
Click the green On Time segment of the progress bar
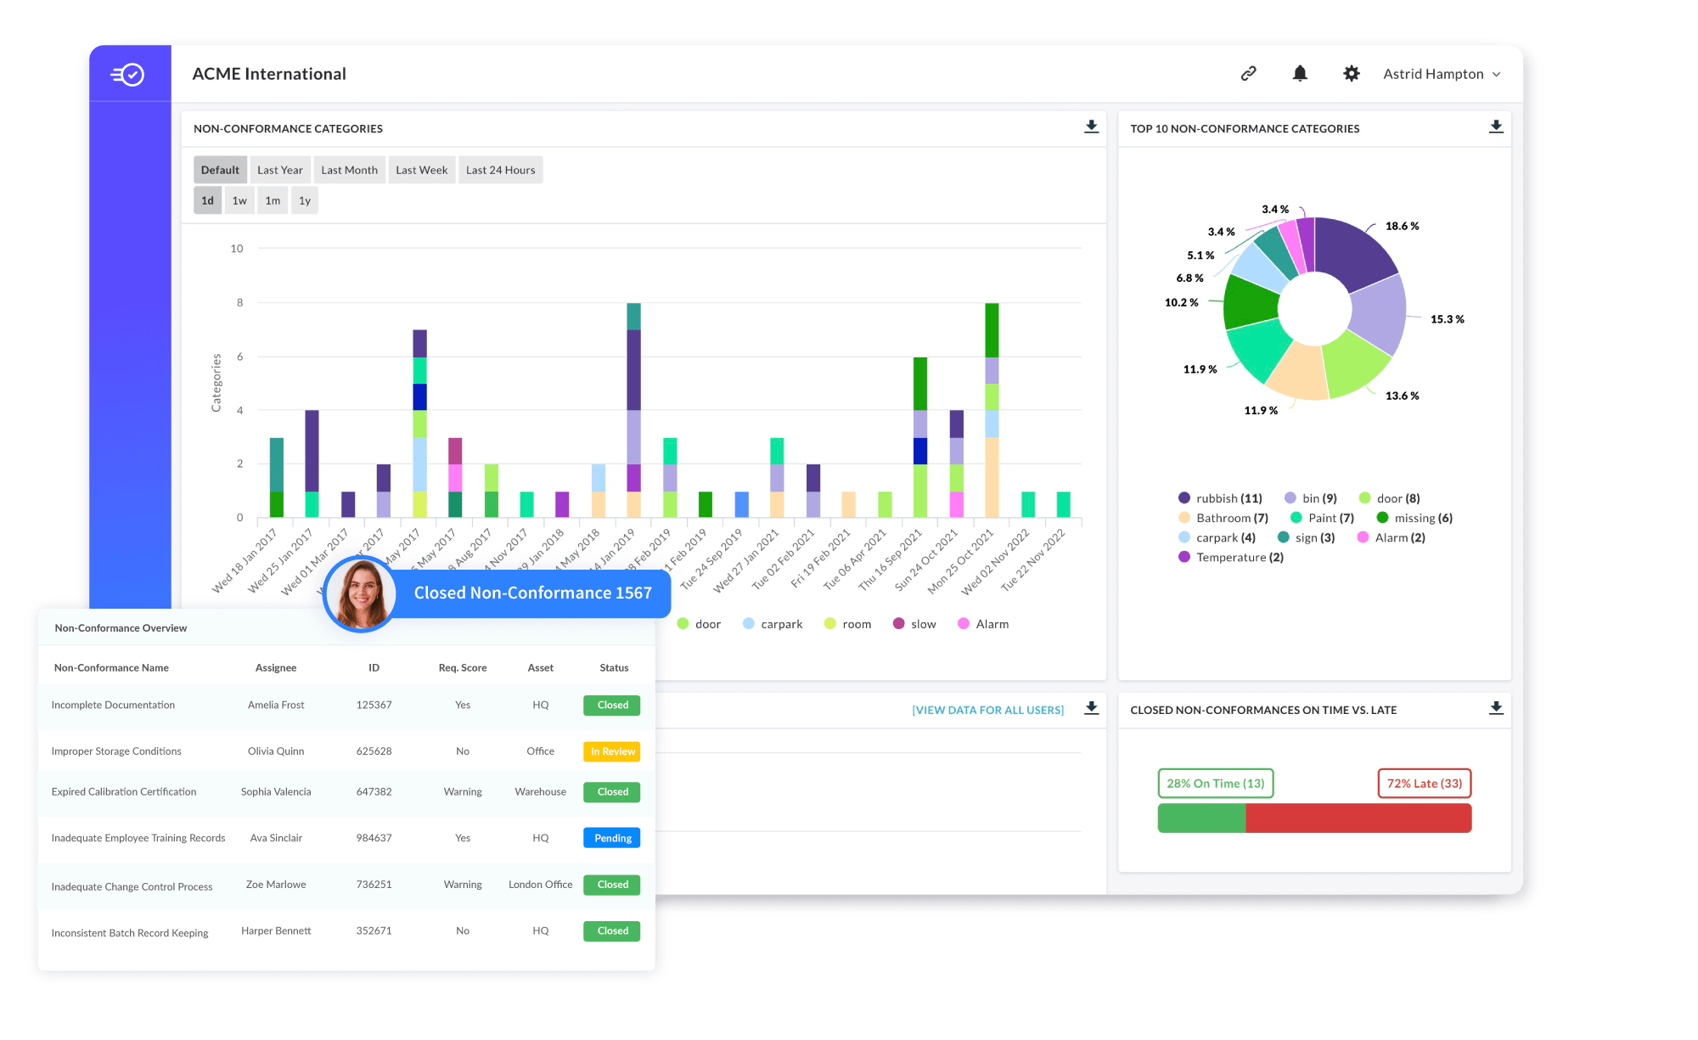pyautogui.click(x=1201, y=818)
